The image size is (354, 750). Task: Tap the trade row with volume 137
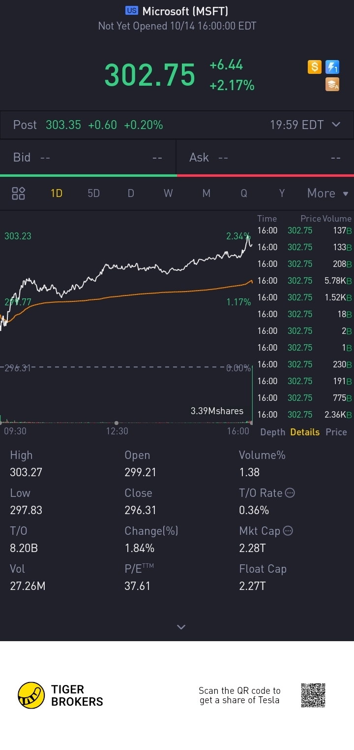point(305,230)
